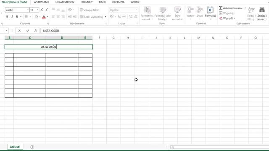Open Scal i wyśrodkuj dropdown arrow

[x=105, y=17]
